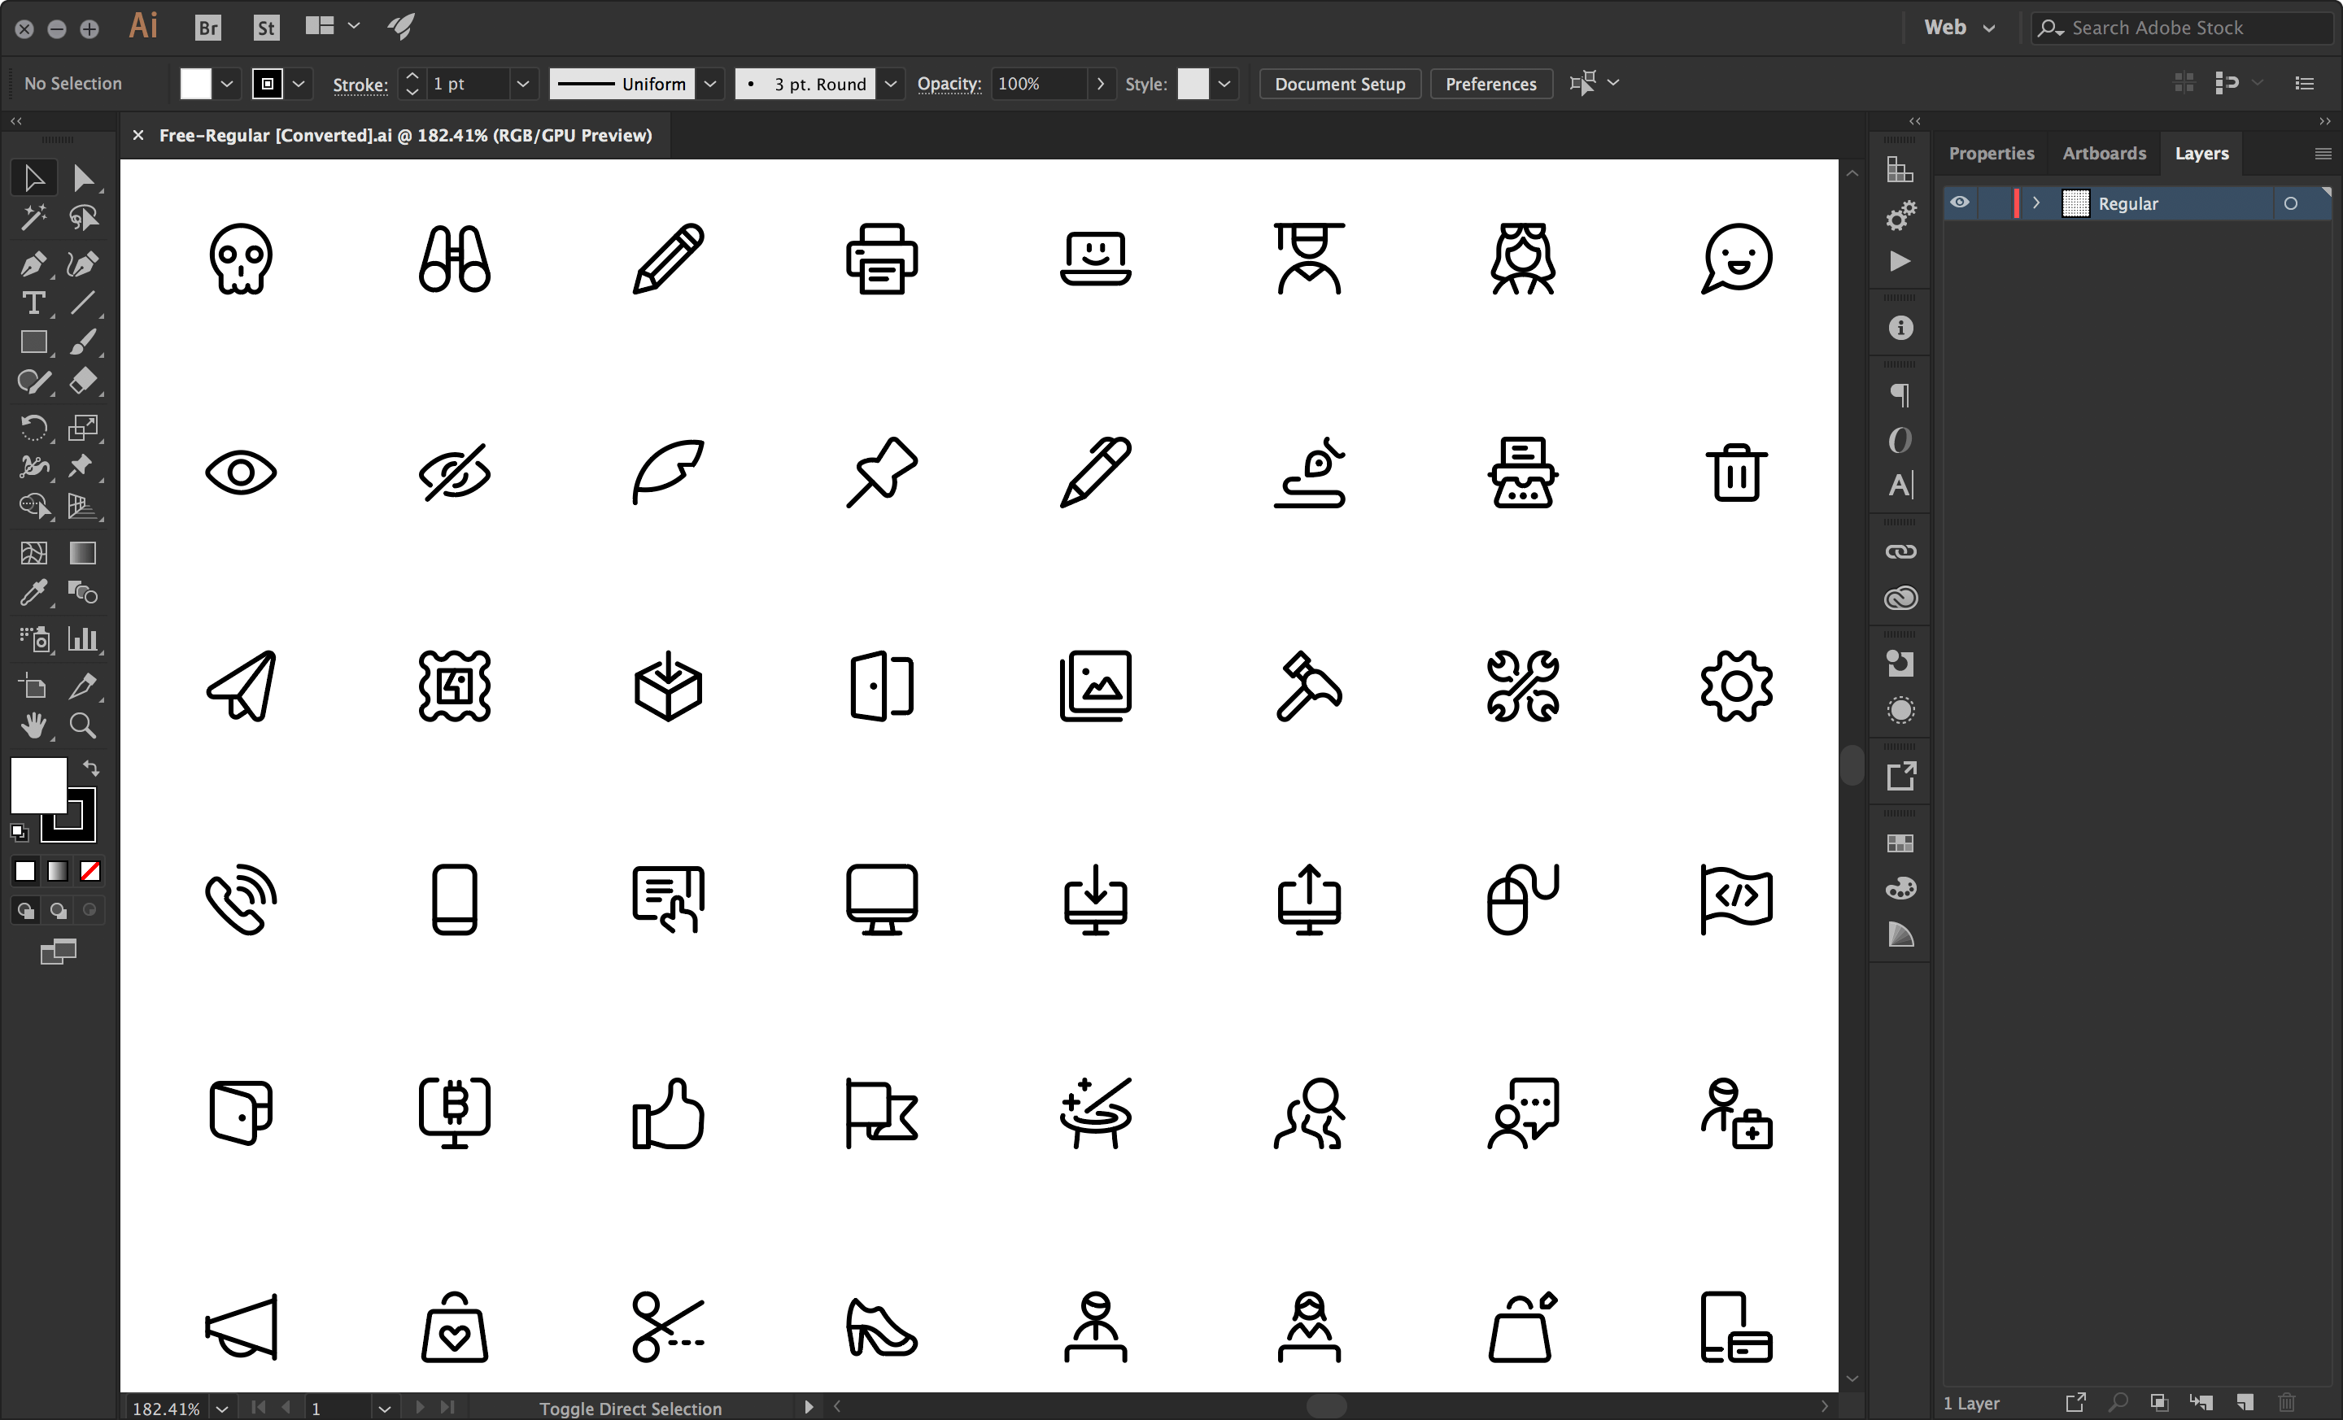
Task: Select the Selection tool
Action: [34, 176]
